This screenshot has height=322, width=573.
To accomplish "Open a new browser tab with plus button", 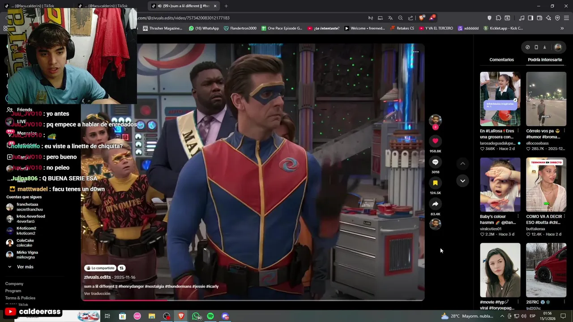I will click(x=226, y=6).
